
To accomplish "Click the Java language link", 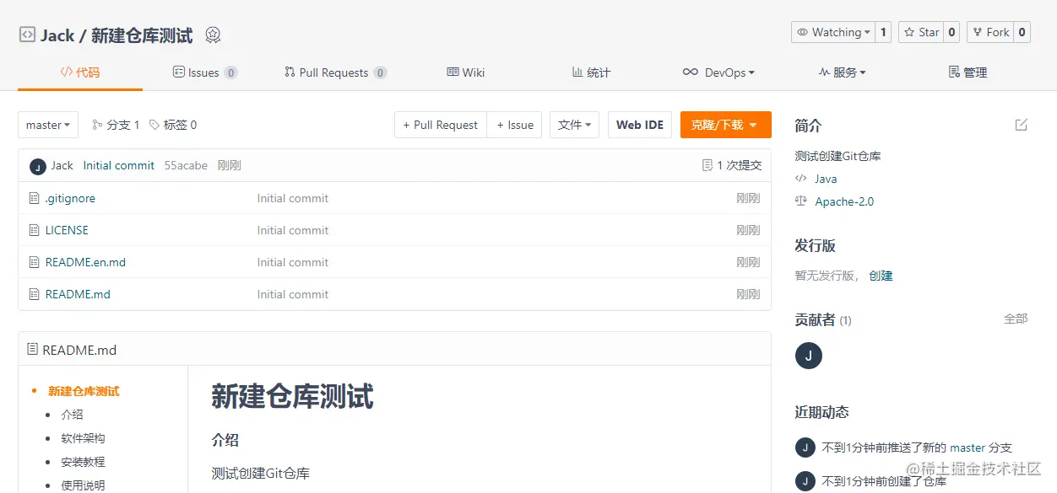I will click(x=826, y=179).
